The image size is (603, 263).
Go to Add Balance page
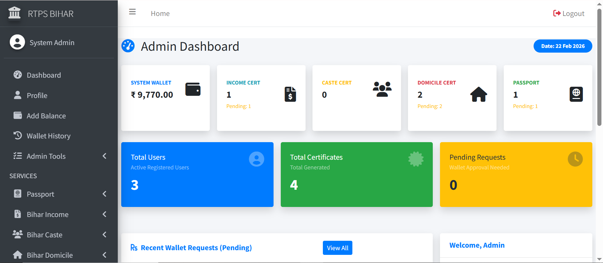point(46,116)
